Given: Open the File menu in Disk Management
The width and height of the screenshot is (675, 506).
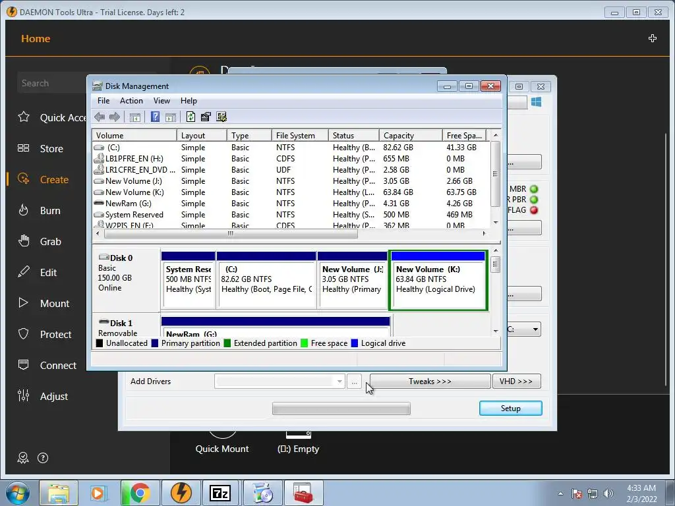Looking at the screenshot, I should (103, 101).
